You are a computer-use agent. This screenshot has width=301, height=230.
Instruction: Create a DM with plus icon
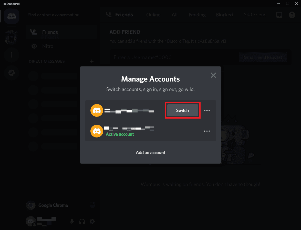pyautogui.click(x=92, y=61)
